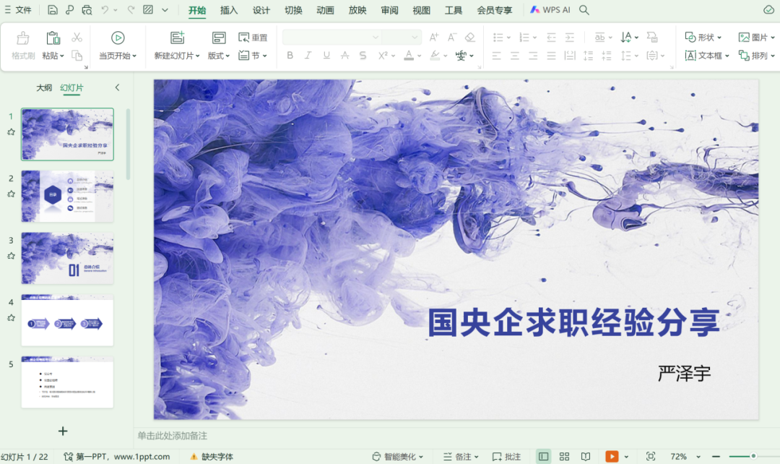Open the search magnifier icon
The width and height of the screenshot is (780, 464).
[584, 10]
